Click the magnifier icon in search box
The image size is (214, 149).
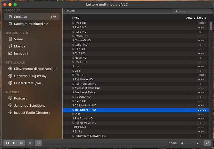pos(176,11)
